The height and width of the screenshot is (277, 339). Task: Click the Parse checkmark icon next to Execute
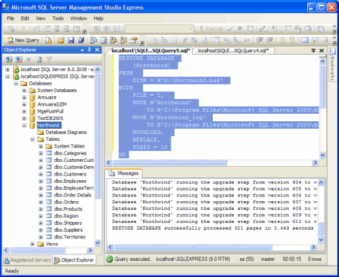click(230, 28)
